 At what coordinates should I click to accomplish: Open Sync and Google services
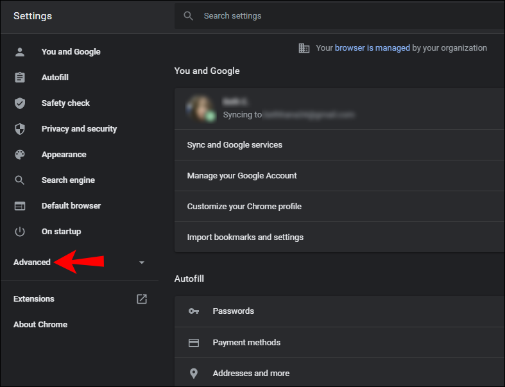click(235, 145)
